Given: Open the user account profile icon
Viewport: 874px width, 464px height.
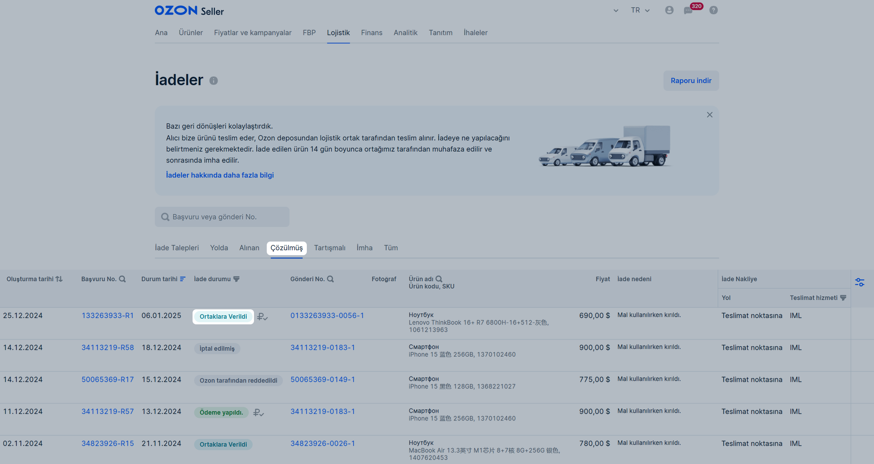Looking at the screenshot, I should click(669, 10).
